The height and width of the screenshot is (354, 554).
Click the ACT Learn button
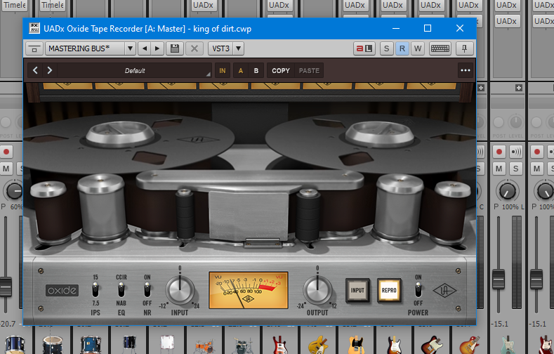364,48
